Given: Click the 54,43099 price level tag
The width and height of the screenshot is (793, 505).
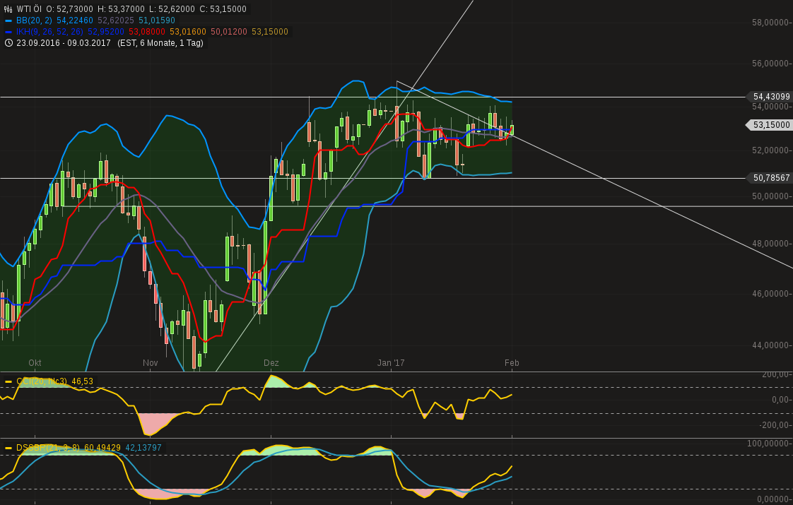Looking at the screenshot, I should 769,97.
